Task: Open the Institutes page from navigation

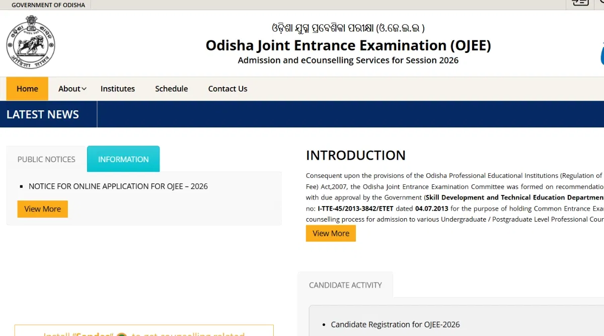Action: point(117,89)
